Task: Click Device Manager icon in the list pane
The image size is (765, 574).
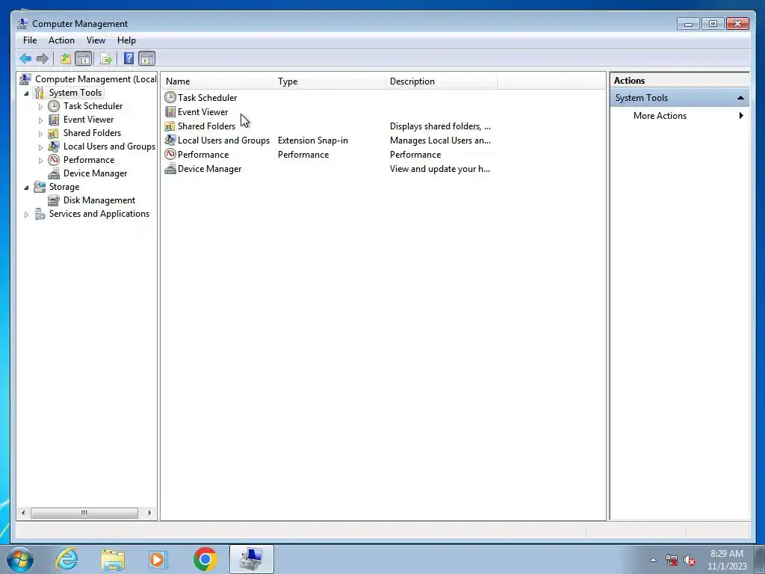Action: (x=170, y=169)
